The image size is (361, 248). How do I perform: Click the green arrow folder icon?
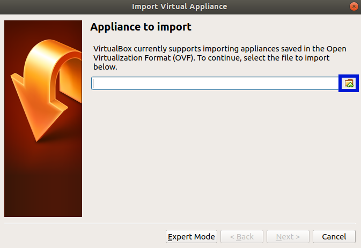tap(349, 83)
